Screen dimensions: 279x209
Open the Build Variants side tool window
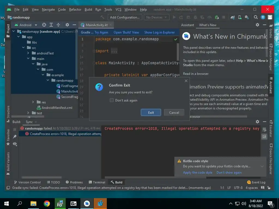(x=8, y=164)
